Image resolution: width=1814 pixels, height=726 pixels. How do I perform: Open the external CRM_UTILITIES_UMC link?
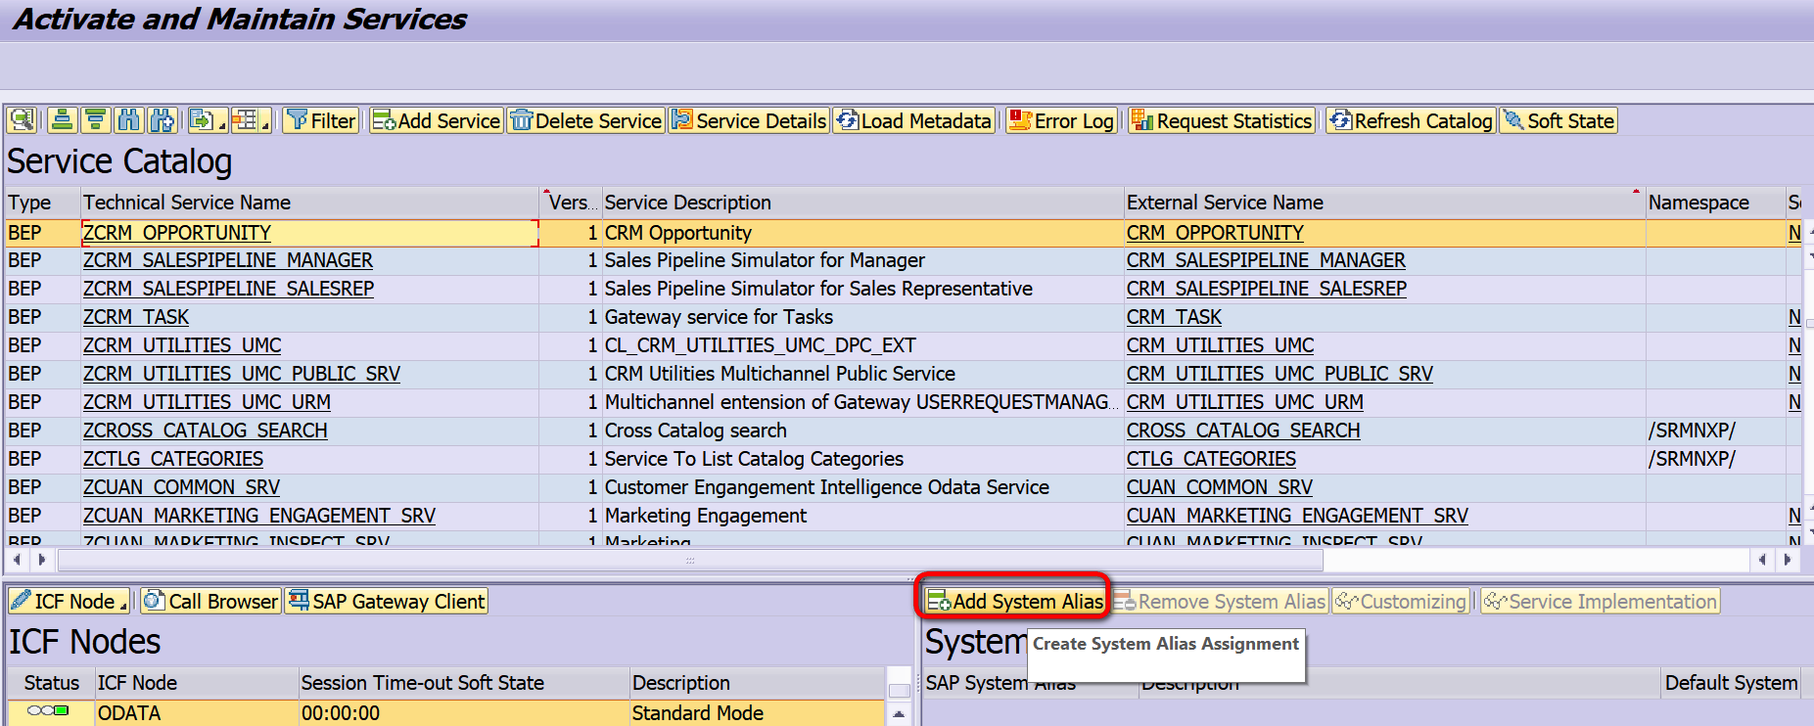(x=1221, y=345)
